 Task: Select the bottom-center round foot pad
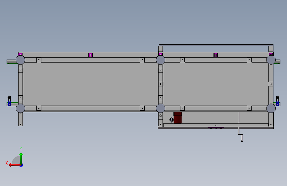pyautogui.click(x=161, y=108)
